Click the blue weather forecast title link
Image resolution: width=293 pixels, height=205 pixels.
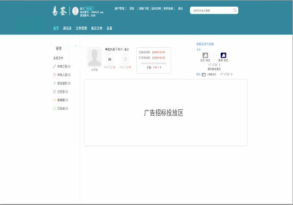coord(205,44)
